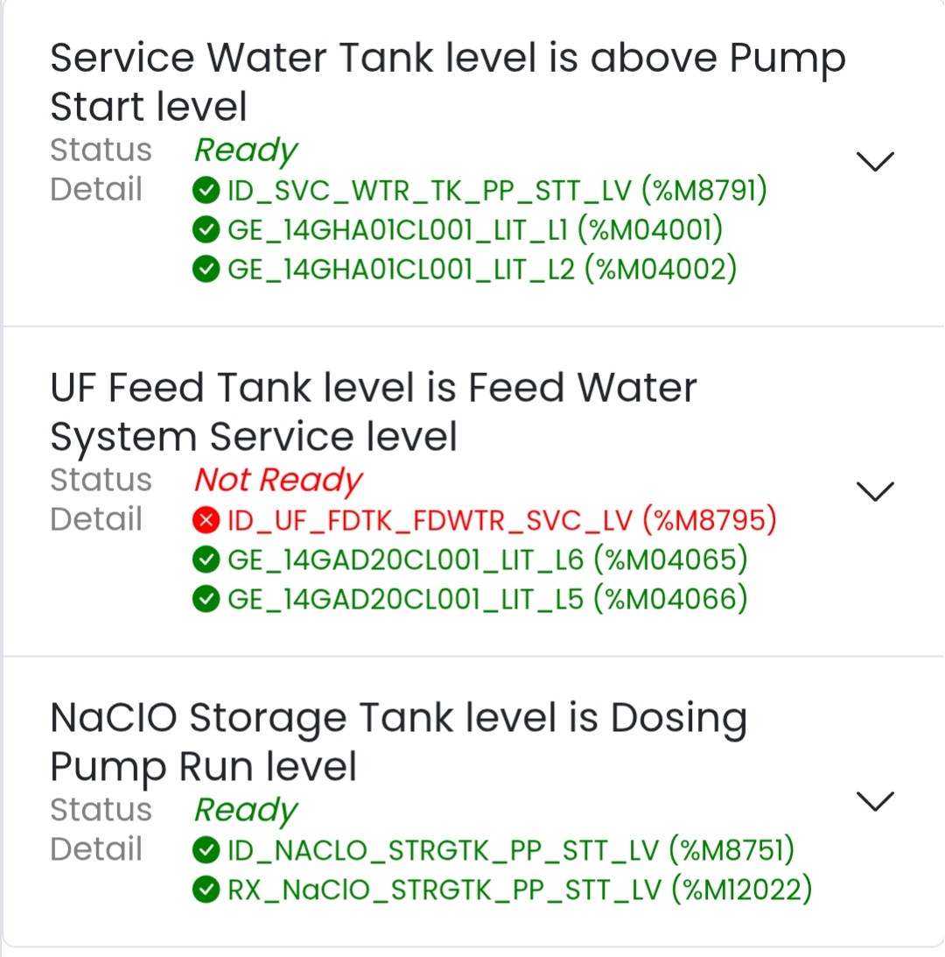Click the RX_NaClO_STRGTK_PP_STT_LV (%M12022) tag
The width and height of the screenshot is (945, 957).
(520, 890)
